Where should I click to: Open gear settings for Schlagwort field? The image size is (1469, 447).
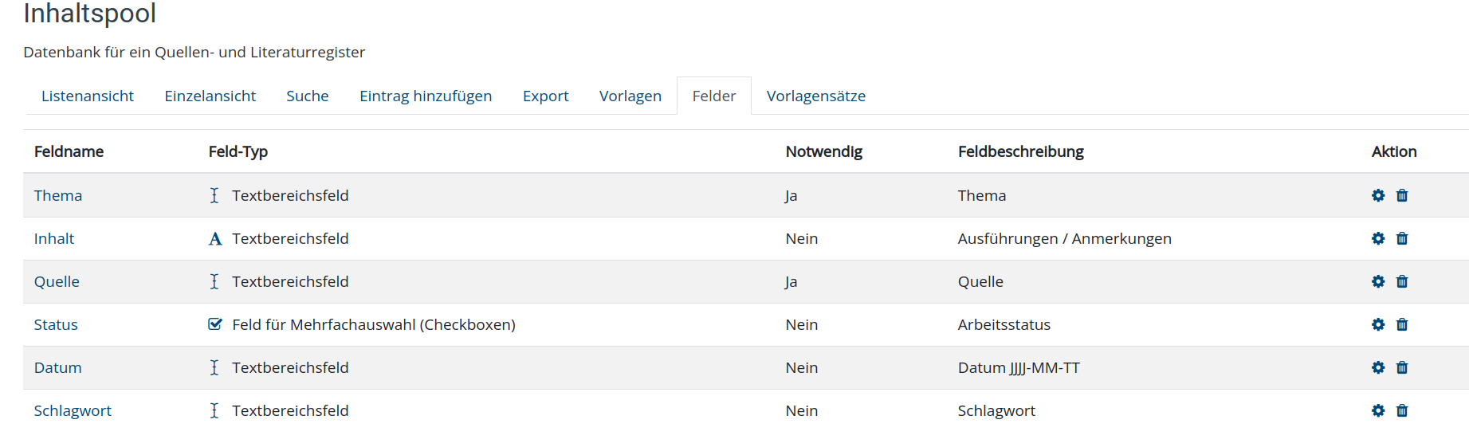tap(1378, 410)
